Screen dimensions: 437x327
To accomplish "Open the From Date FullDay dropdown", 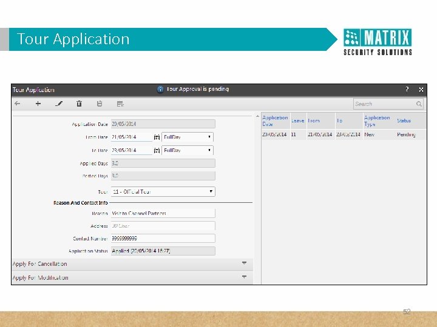I will (188, 137).
